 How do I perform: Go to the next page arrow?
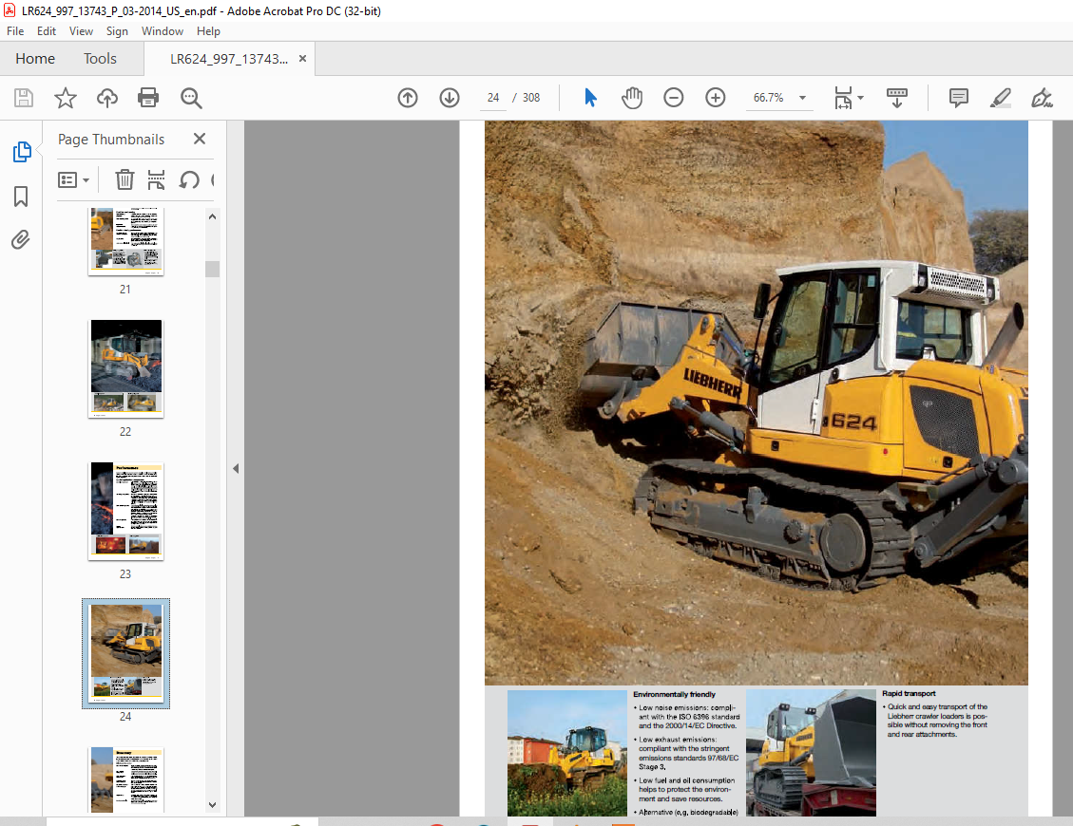[x=450, y=98]
